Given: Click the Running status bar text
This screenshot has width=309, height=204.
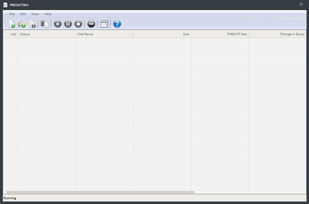Looking at the screenshot, I should coord(10,198).
